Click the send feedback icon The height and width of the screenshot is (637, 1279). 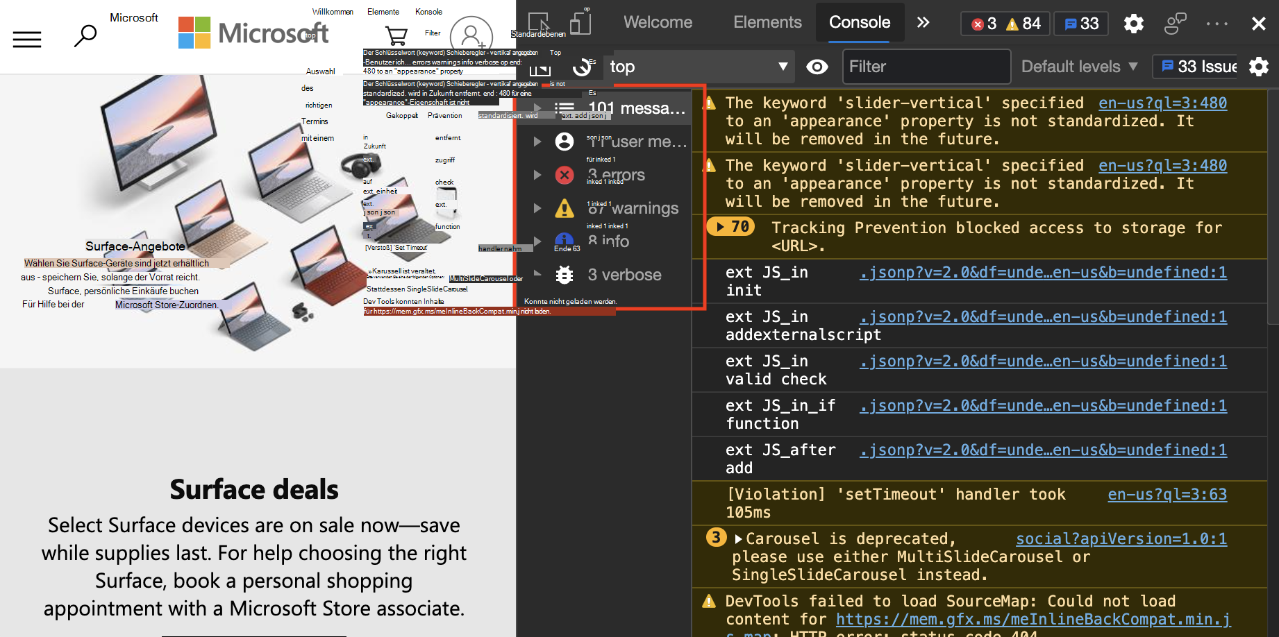[x=1175, y=24]
